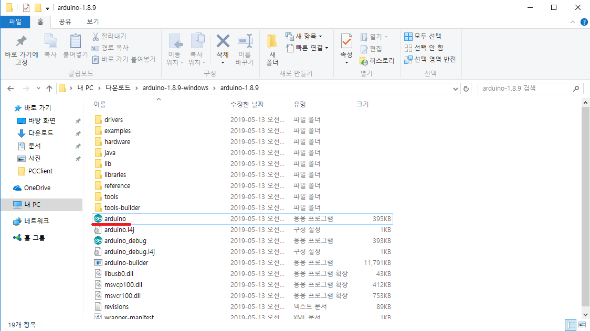Switch to the 공유 share tab

click(x=65, y=22)
